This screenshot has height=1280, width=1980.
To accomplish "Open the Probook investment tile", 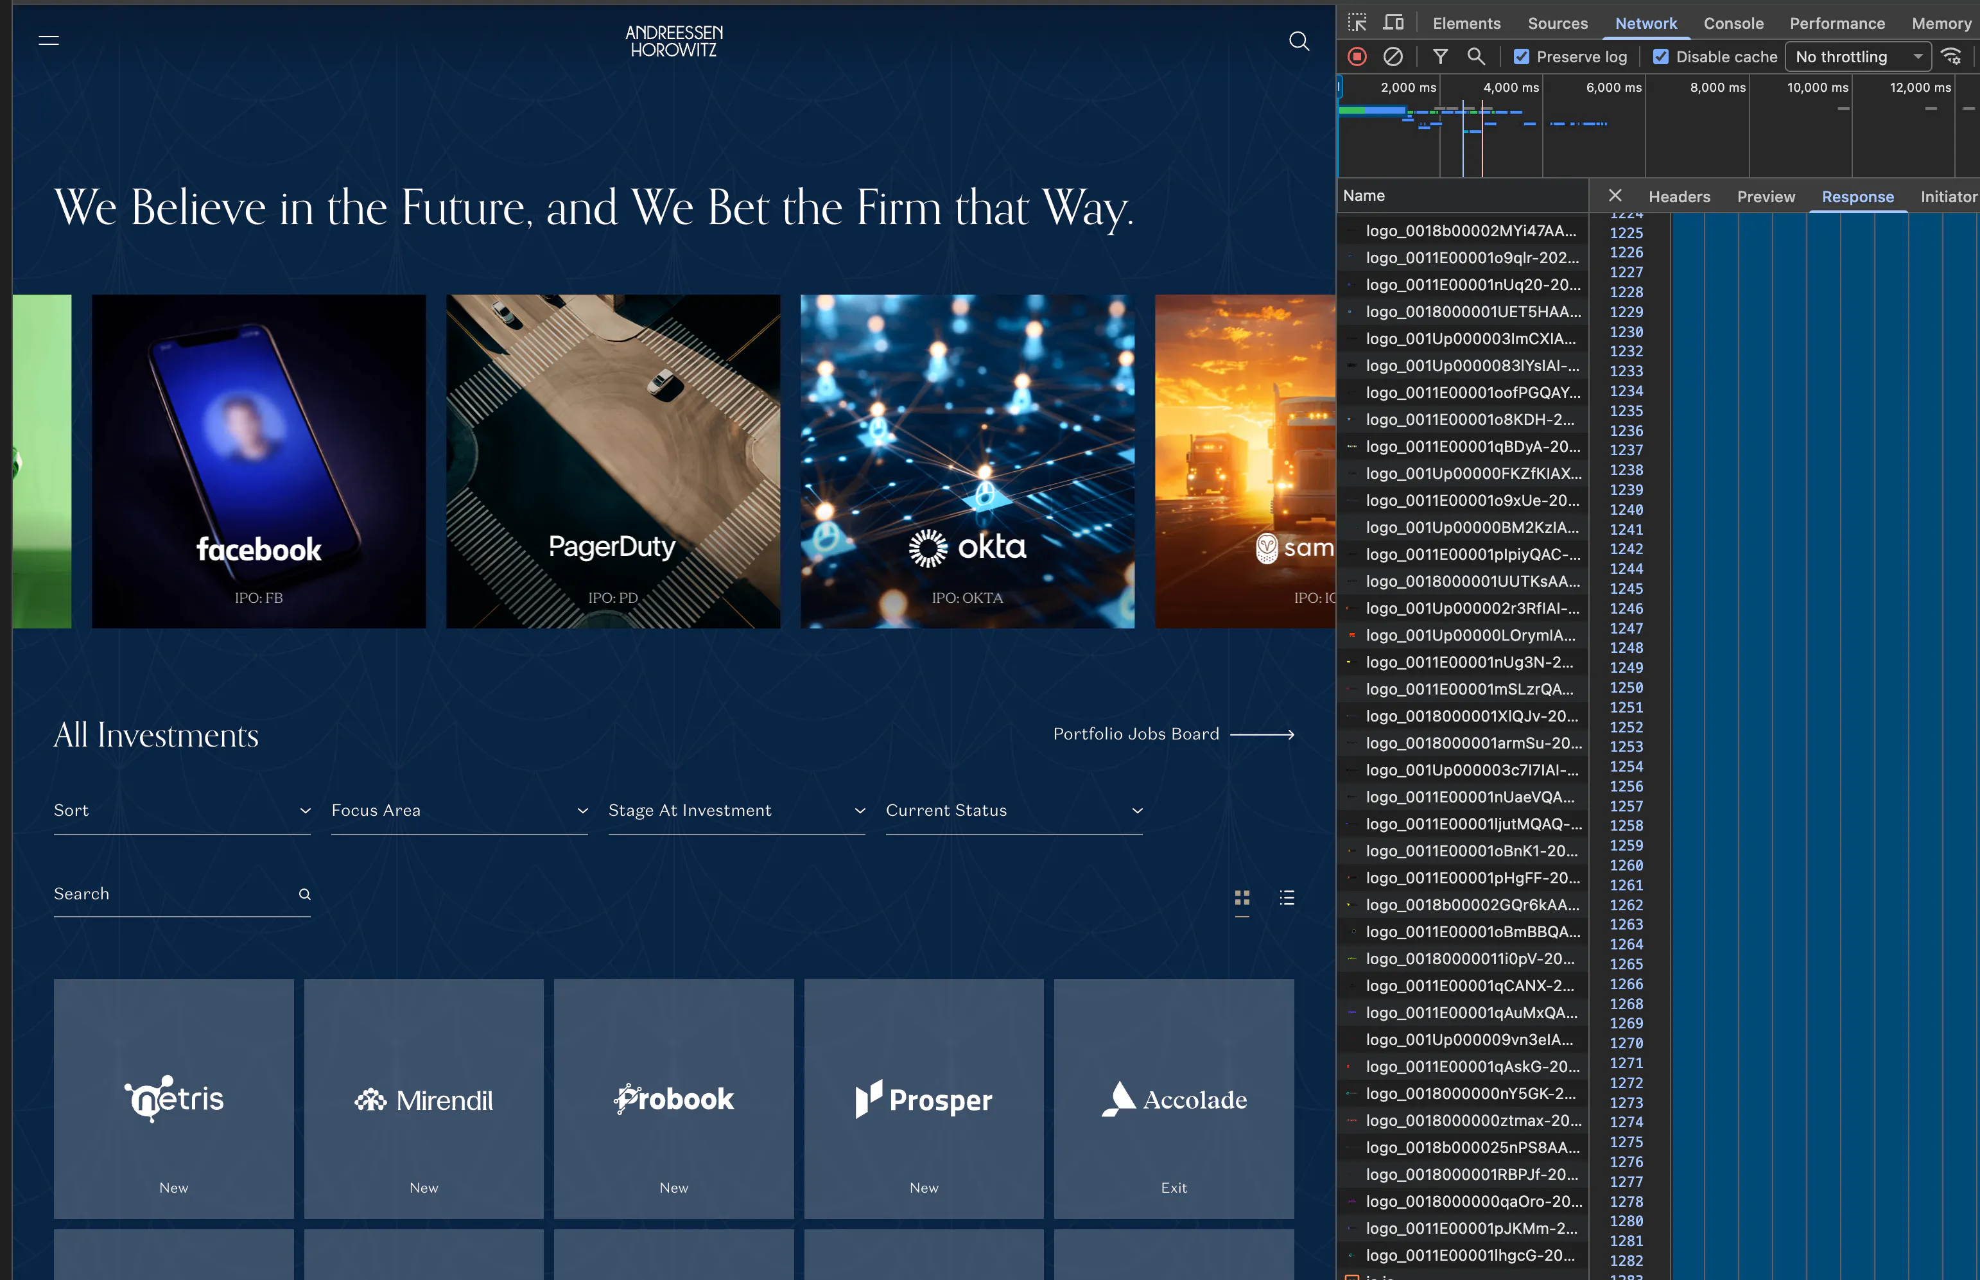I will 674,1099.
